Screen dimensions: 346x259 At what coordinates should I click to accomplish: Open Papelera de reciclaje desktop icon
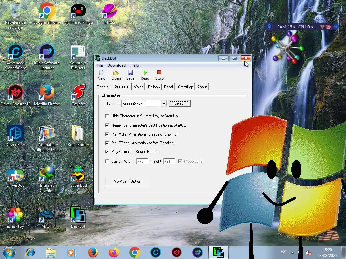(15, 17)
